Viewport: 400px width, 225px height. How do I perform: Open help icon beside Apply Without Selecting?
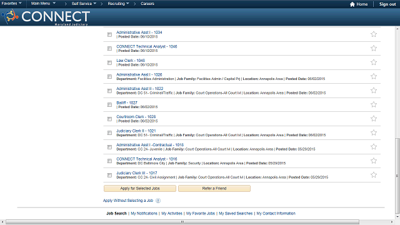click(x=158, y=201)
